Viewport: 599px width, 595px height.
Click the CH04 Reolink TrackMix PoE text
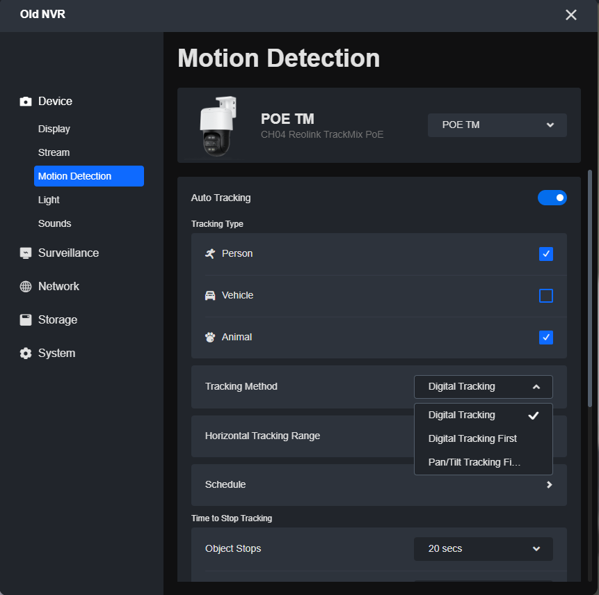click(322, 134)
